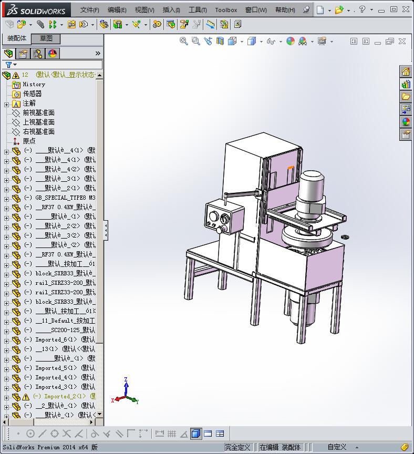Open the File Explorer folder task pane

coord(406,97)
